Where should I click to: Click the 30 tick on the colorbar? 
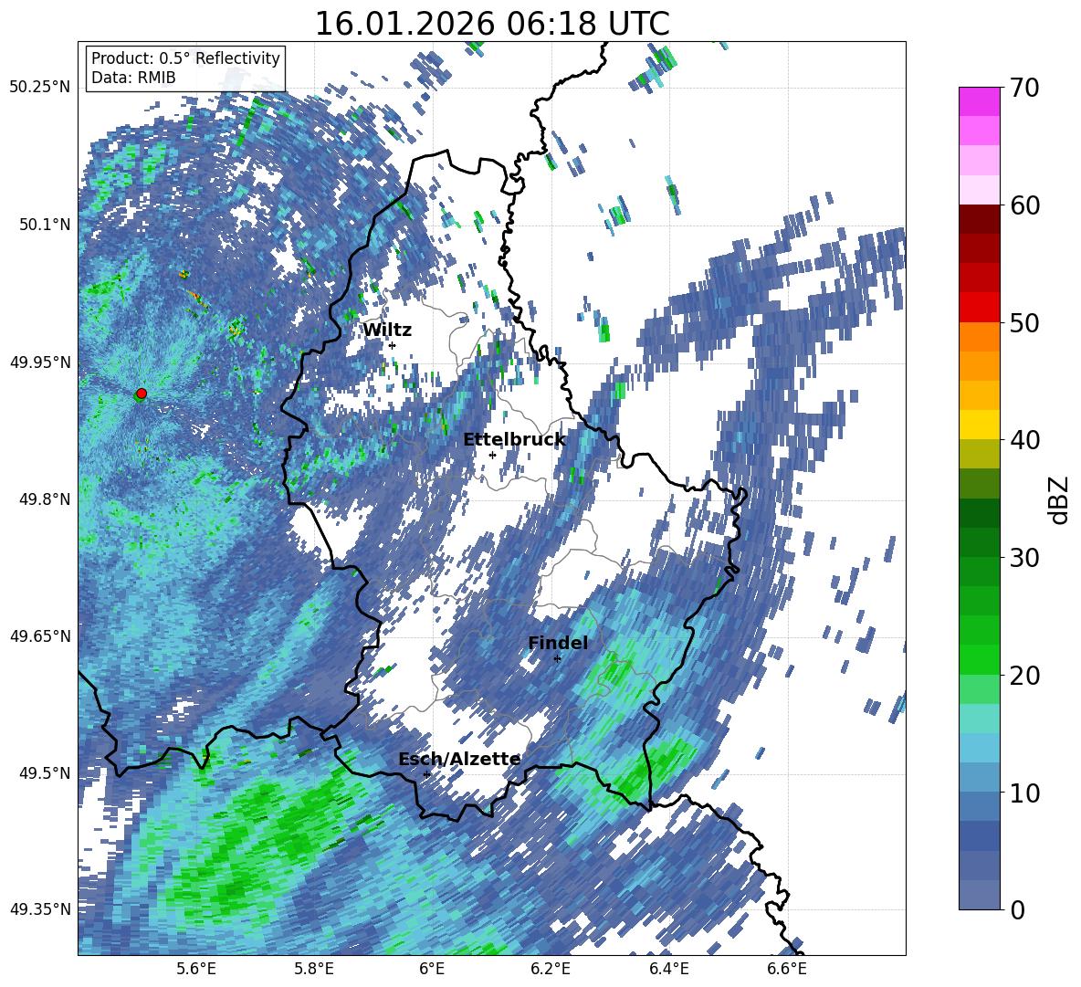1024,558
